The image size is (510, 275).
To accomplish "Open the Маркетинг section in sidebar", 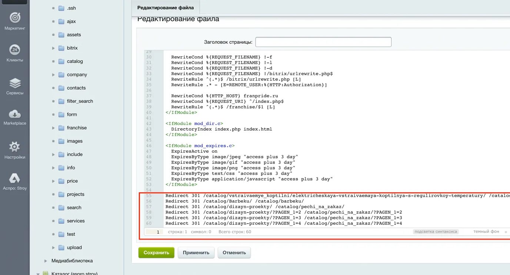I will pos(15,21).
